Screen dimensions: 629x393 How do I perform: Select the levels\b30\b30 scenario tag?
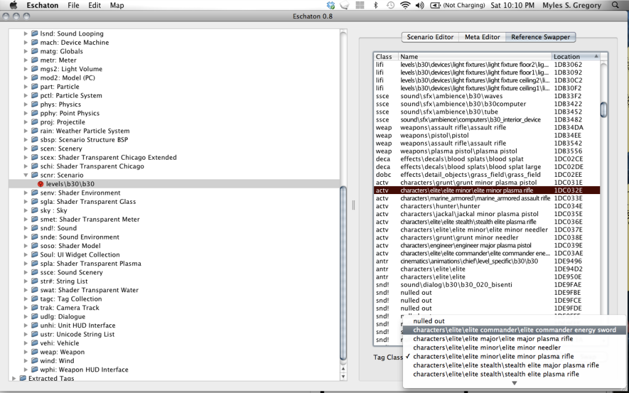174,184
